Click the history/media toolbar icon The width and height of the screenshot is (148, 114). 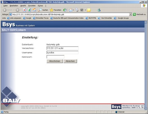pos(65,10)
